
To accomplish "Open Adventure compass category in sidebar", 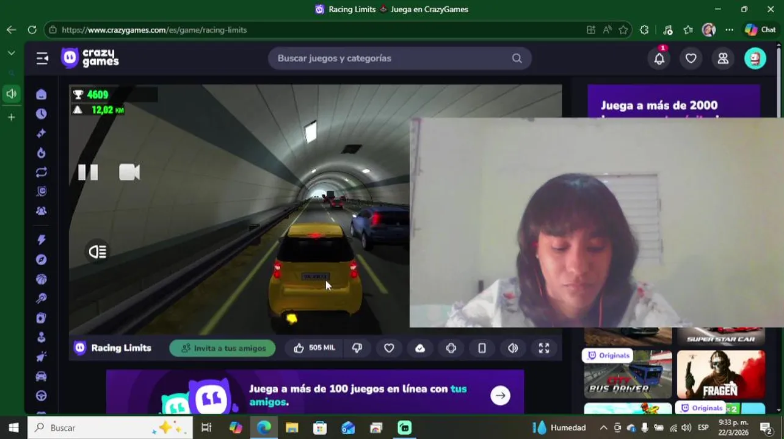I will (x=42, y=260).
